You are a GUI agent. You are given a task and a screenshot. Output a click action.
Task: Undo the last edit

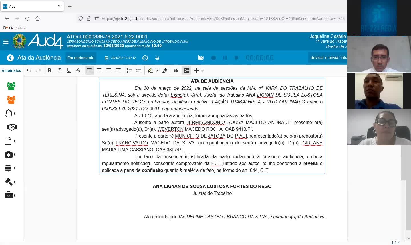coord(29,70)
